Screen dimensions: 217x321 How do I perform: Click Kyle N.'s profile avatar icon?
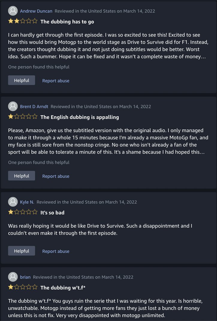[13, 202]
